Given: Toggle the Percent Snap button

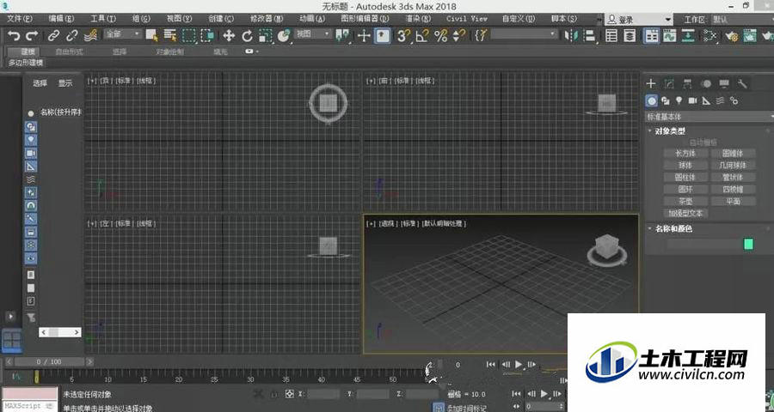Looking at the screenshot, I should tap(440, 35).
